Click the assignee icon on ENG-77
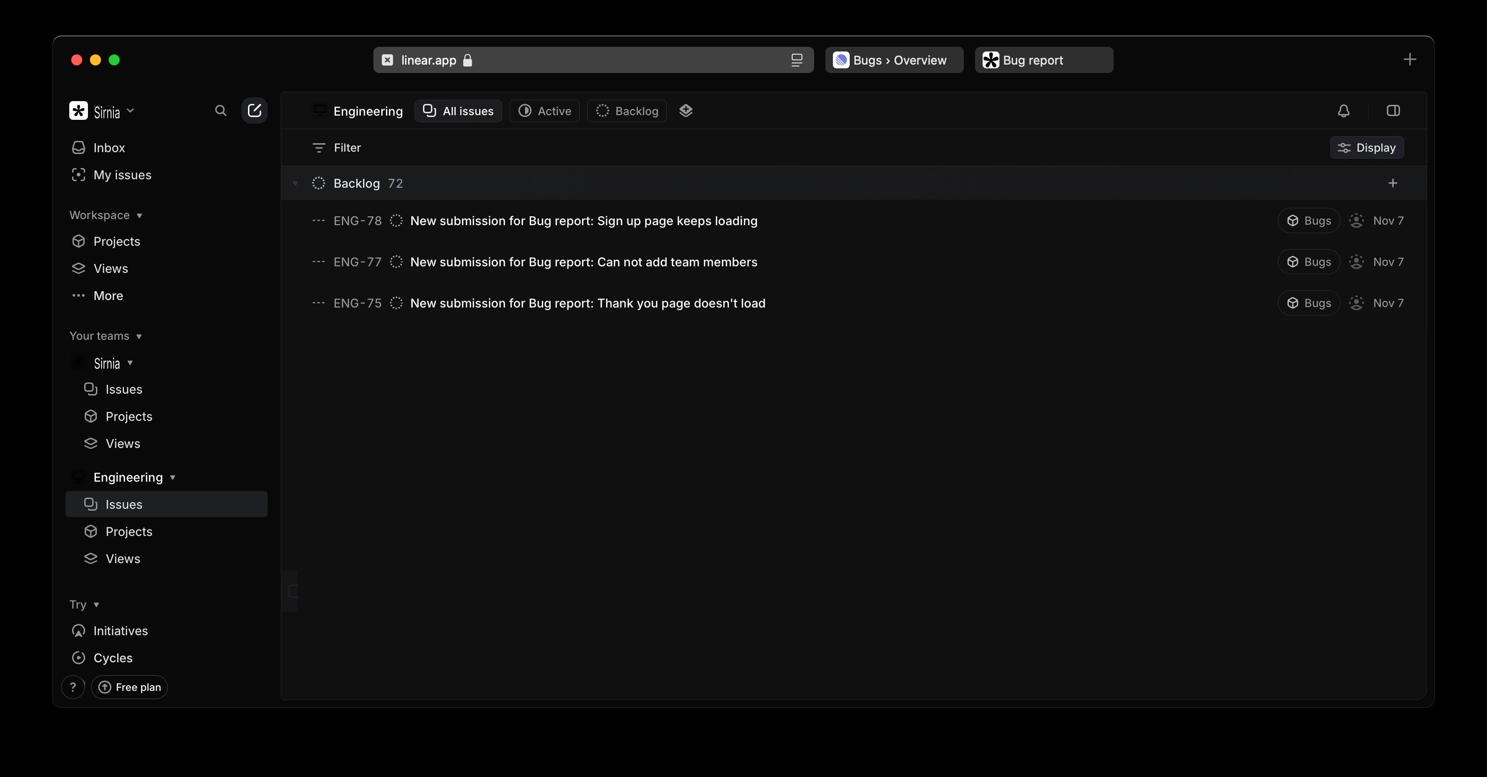This screenshot has width=1487, height=777. point(1356,262)
